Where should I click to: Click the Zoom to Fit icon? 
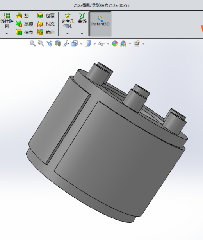coord(33,43)
